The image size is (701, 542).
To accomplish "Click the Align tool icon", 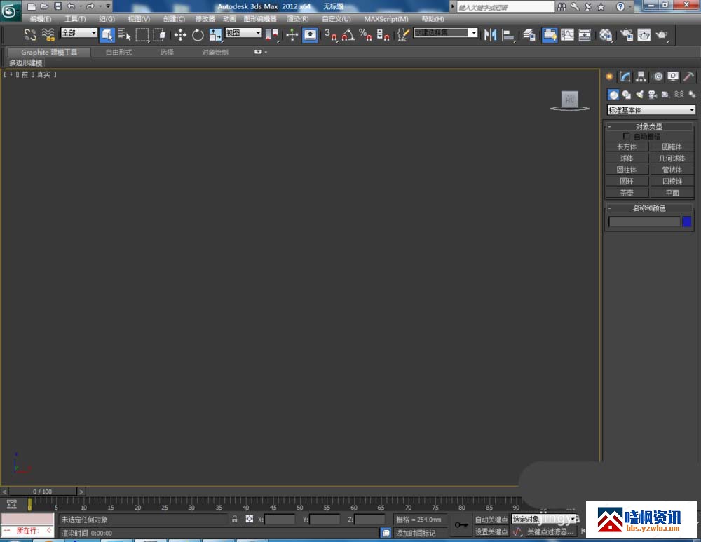I will click(x=508, y=34).
